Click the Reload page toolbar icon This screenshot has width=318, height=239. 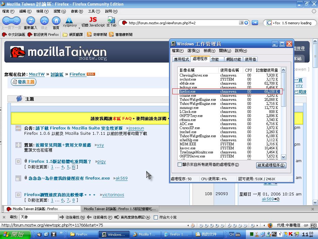[x=30, y=21]
